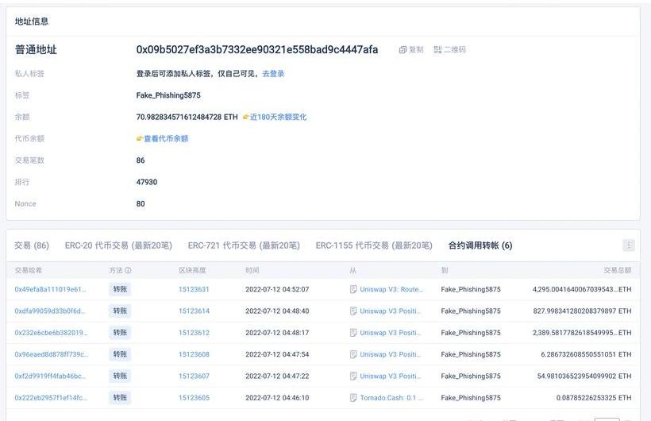651x421 pixels.
Task: Open block height 15123614 link
Action: coord(194,311)
